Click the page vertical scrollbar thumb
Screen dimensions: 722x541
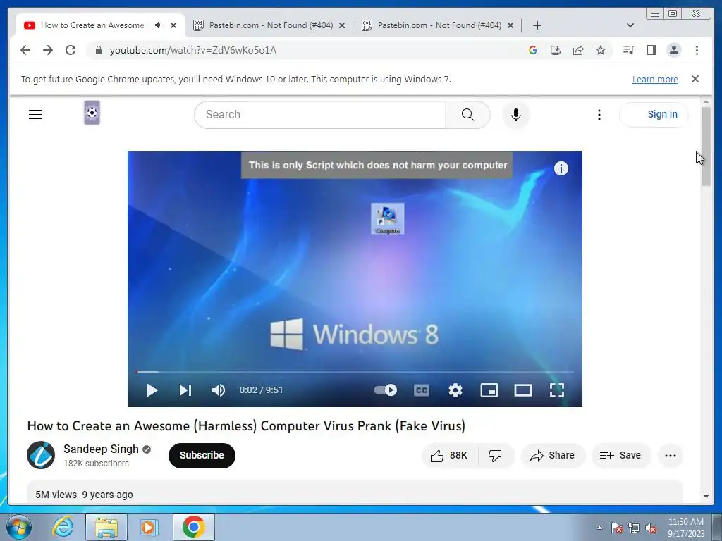pos(706,147)
